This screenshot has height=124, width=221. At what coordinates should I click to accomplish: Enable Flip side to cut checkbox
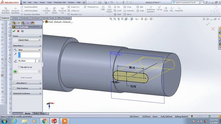(19, 67)
